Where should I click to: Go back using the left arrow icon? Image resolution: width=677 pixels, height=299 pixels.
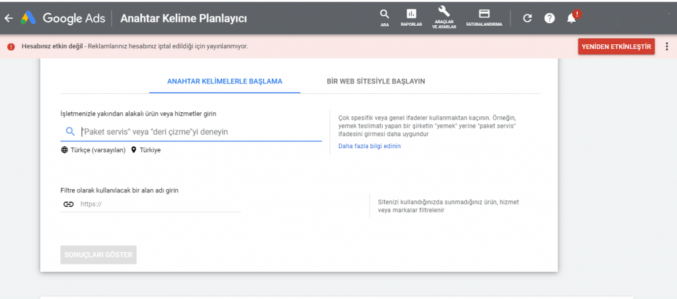pos(9,18)
